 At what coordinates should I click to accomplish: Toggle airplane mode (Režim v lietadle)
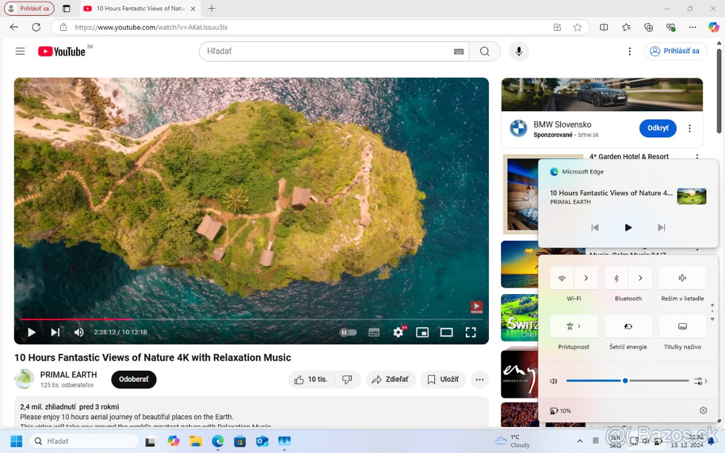(x=682, y=278)
